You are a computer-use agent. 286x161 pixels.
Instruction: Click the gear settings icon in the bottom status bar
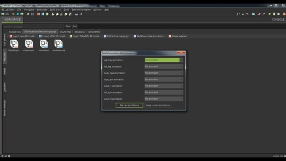tap(9, 156)
